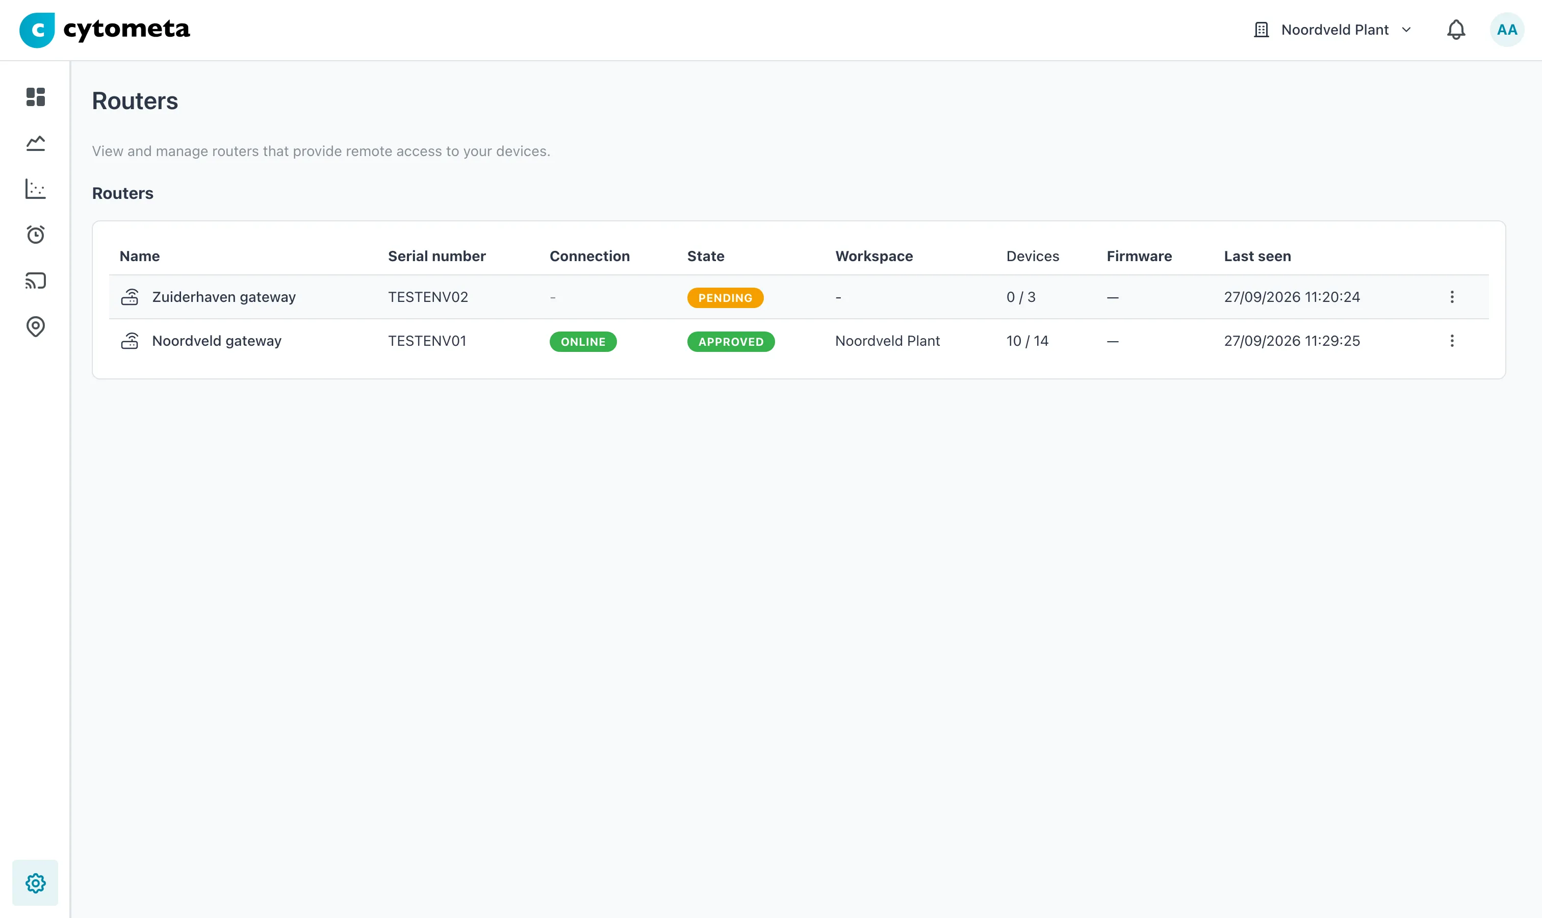Screen dimensions: 1542x918
Task: Sort by the Last seen column header
Action: (1257, 256)
